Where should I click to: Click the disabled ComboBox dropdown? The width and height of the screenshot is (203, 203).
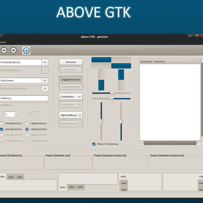pyautogui.click(x=71, y=105)
